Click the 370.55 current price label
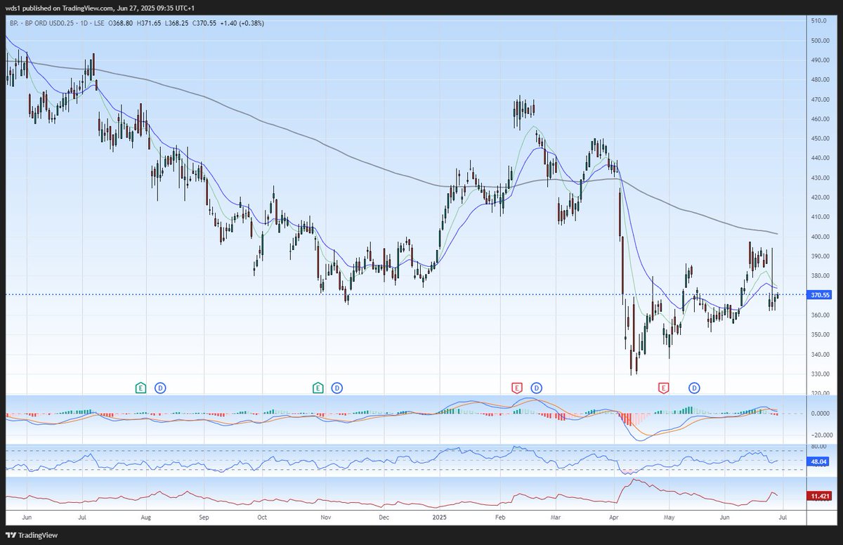The image size is (843, 545). coord(819,296)
